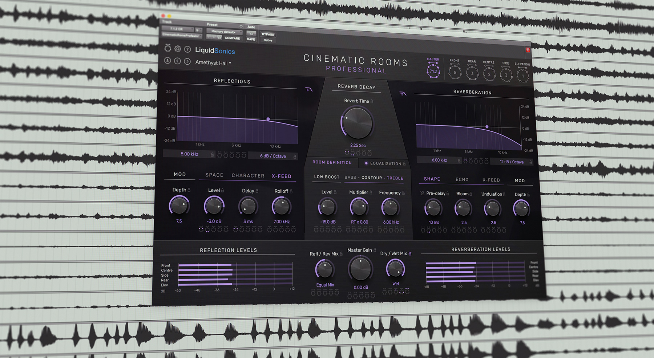Click the LiquidSonics logo
The image size is (654, 358).
(215, 50)
